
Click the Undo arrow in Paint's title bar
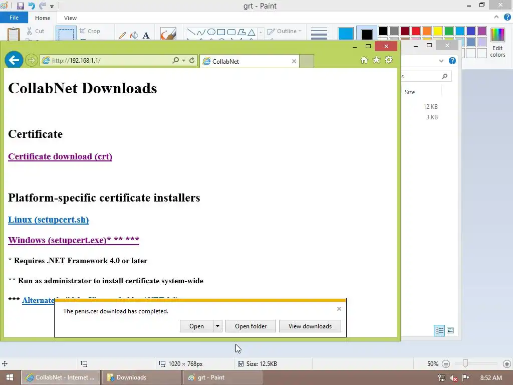point(32,6)
